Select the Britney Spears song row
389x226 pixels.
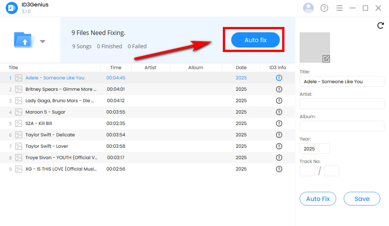pyautogui.click(x=61, y=89)
